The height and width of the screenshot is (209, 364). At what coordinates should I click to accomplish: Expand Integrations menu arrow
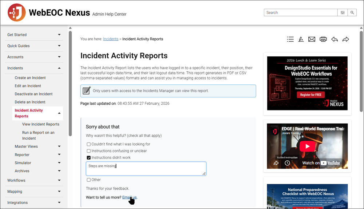coord(59,202)
